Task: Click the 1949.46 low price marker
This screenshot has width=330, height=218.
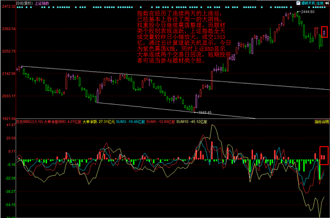Action: point(205,113)
